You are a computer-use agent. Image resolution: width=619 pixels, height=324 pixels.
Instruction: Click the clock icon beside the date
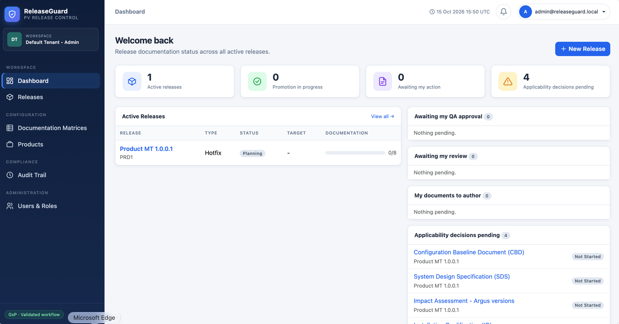[x=432, y=12]
